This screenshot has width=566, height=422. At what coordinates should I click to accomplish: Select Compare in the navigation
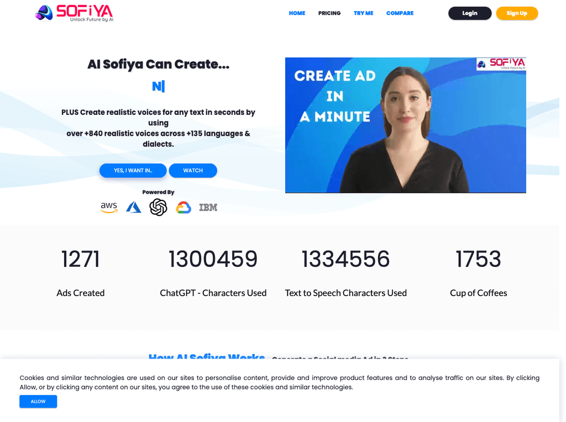click(400, 13)
